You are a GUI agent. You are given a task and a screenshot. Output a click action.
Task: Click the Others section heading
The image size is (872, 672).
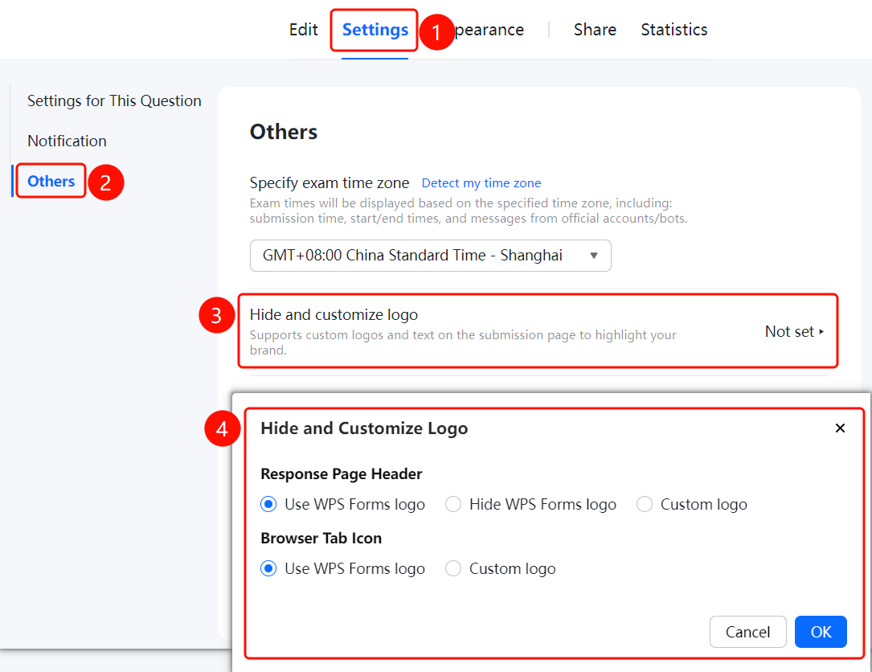click(x=284, y=132)
